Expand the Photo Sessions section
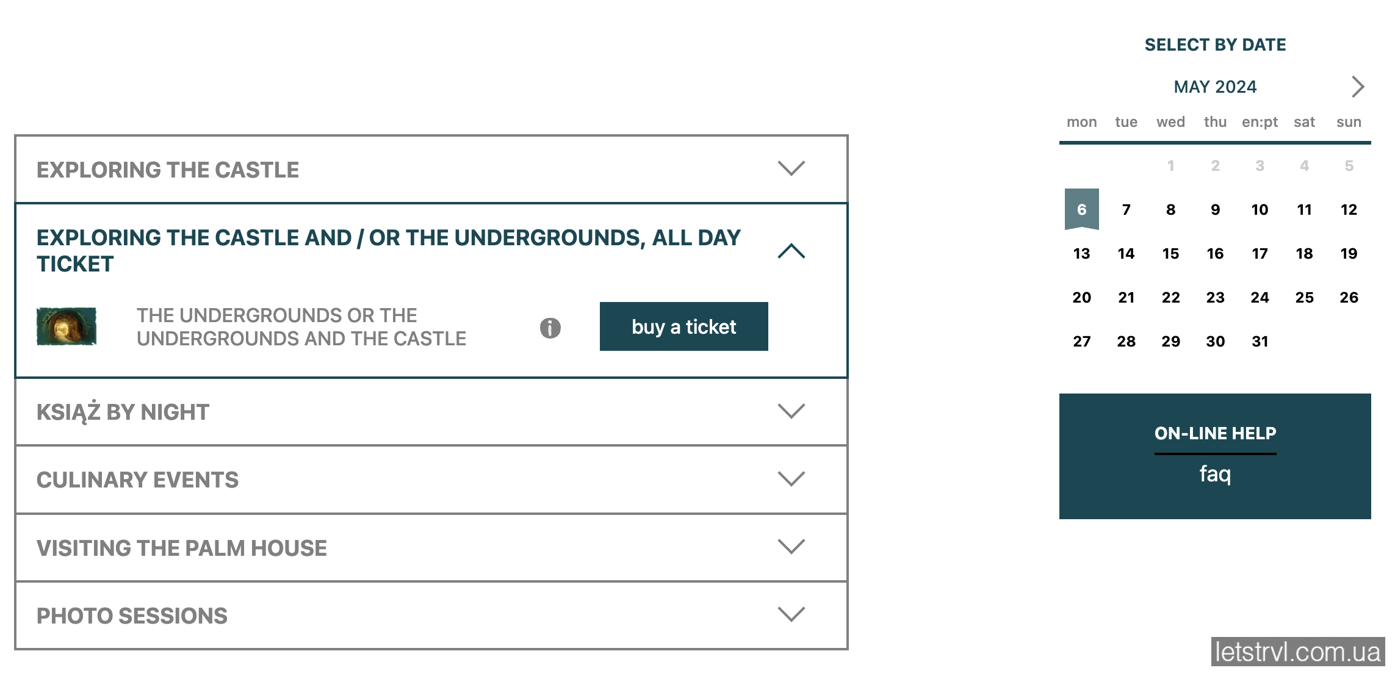The height and width of the screenshot is (676, 1395). [x=791, y=614]
